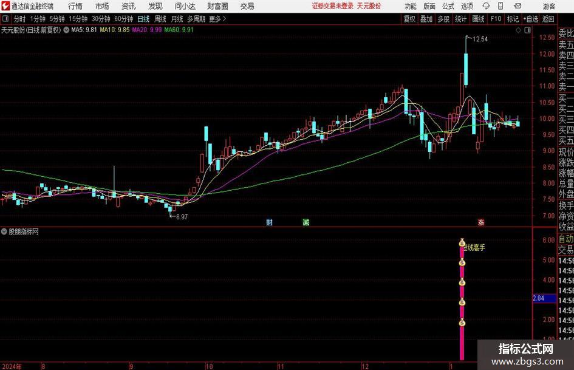Open the 资讯 menu
Viewport: 574px width, 370px height.
click(x=129, y=6)
